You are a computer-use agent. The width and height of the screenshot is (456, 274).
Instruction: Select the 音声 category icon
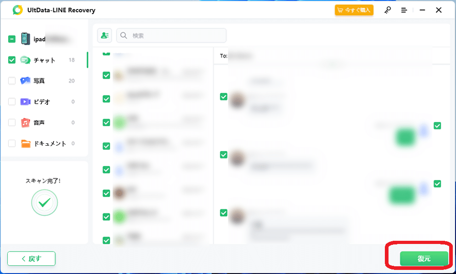coord(25,122)
